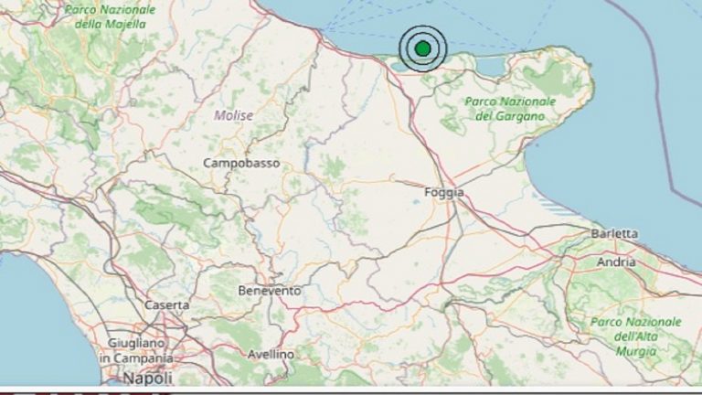Viewport: 702px width, 395px height.
Task: Select the Barletta city label
Action: [614, 234]
